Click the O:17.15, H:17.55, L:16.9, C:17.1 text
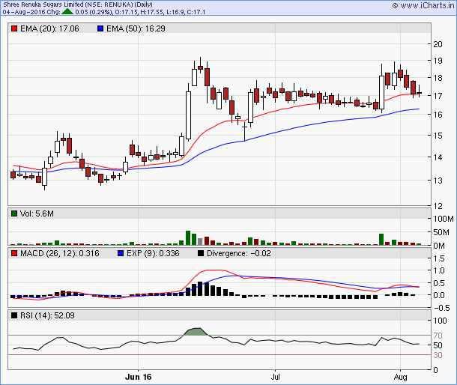 tap(160, 12)
